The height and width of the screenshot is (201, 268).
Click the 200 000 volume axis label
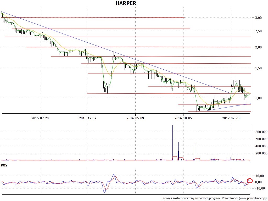point(261,153)
